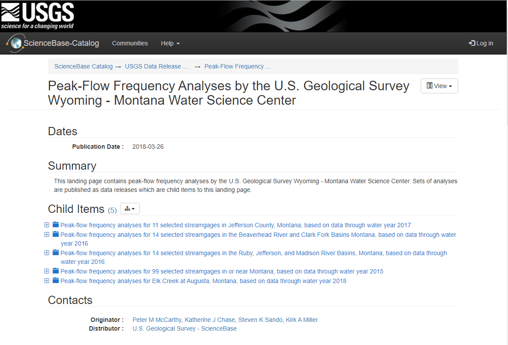The image size is (508, 345).
Task: Click the Log in icon
Action: [472, 43]
